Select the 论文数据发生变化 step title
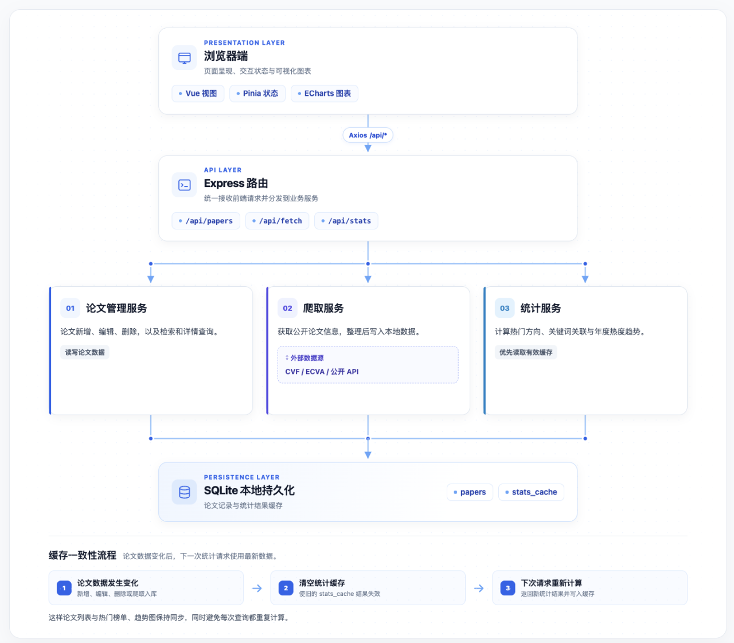The height and width of the screenshot is (643, 734). (x=108, y=583)
